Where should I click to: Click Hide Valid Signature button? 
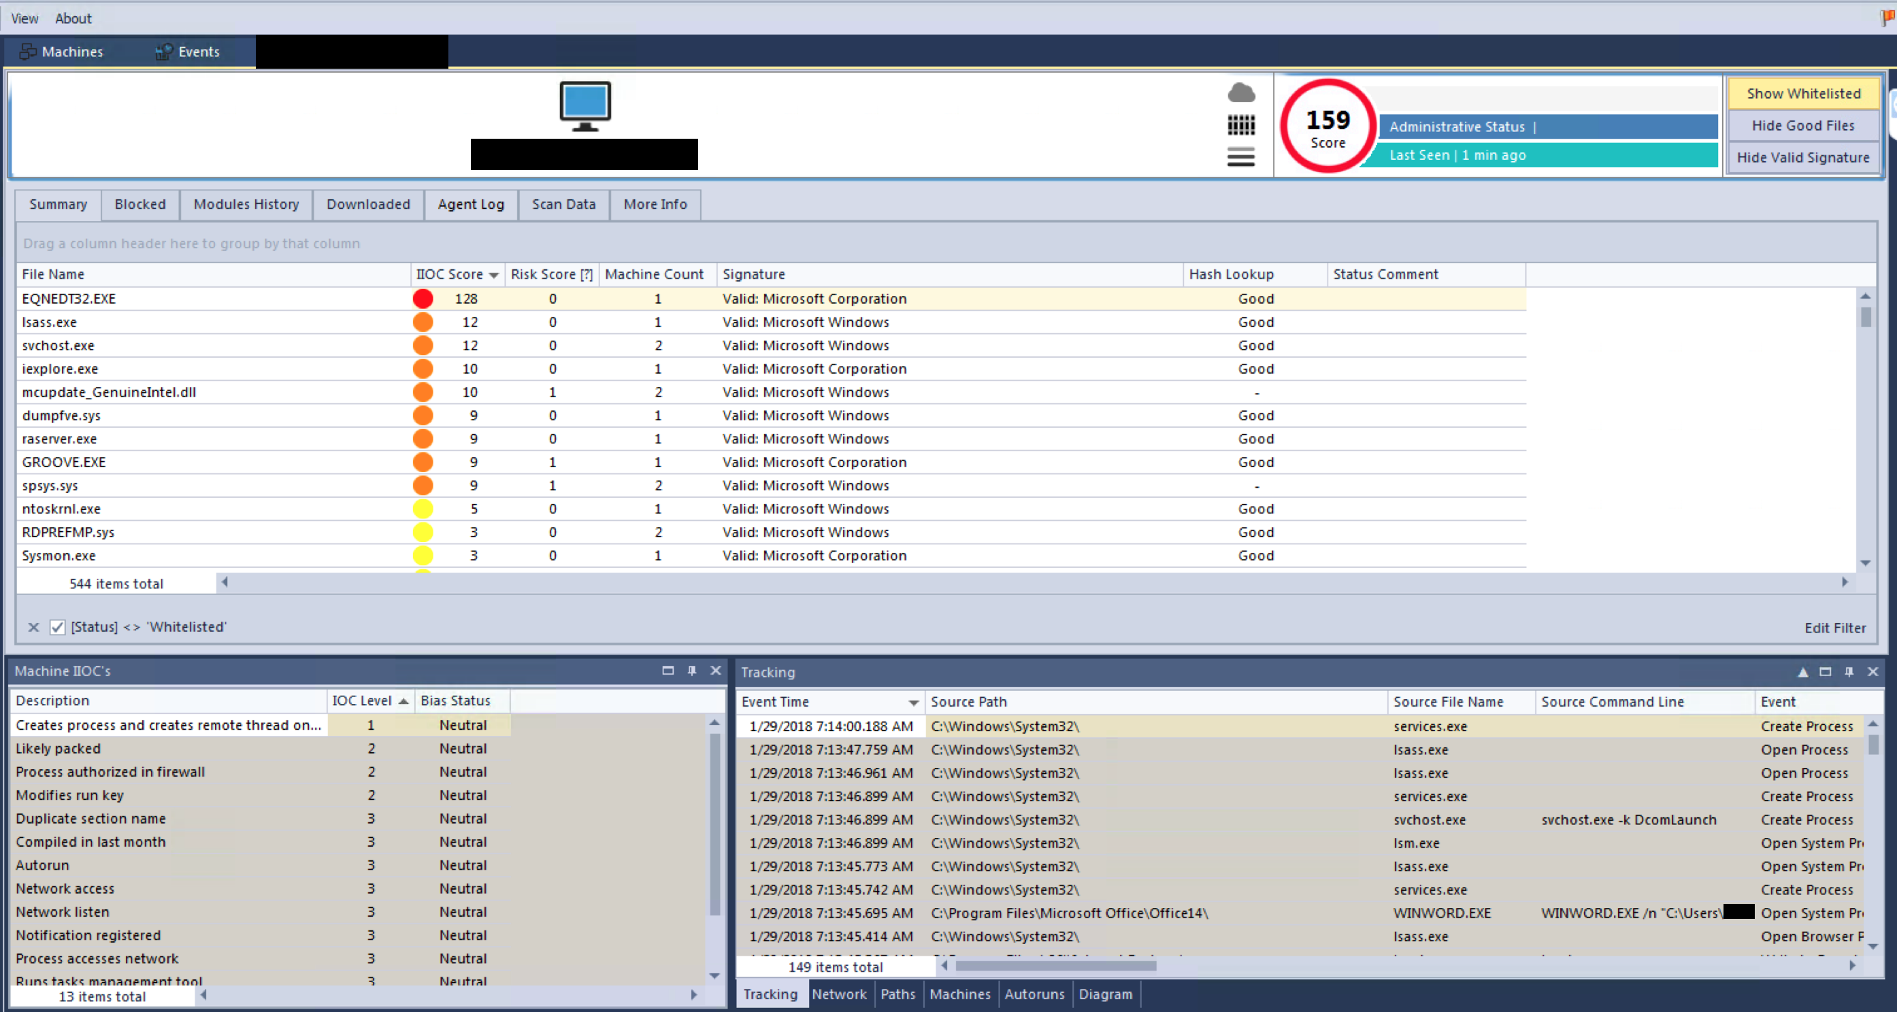click(1802, 158)
